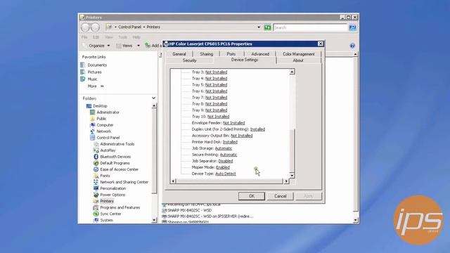Switch to the Advanced tab

(x=260, y=54)
